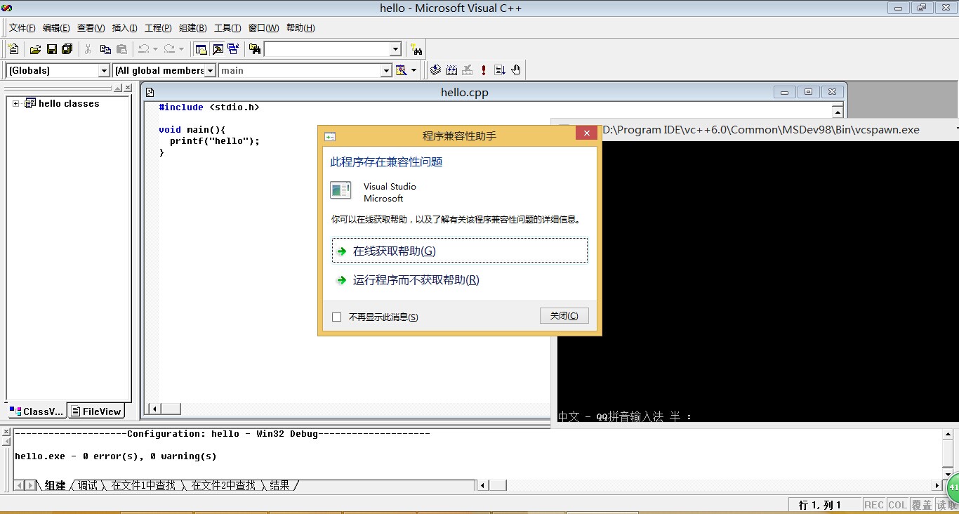Image resolution: width=959 pixels, height=514 pixels.
Task: Click the 关闭(C) dialog button
Action: pos(564,316)
